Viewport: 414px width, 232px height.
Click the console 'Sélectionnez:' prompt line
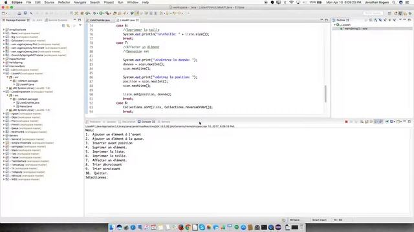click(96, 178)
